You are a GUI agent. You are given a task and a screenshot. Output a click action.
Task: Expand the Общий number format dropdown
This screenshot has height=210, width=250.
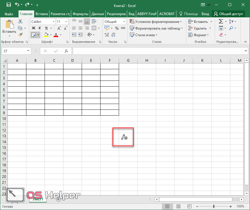[x=124, y=22]
